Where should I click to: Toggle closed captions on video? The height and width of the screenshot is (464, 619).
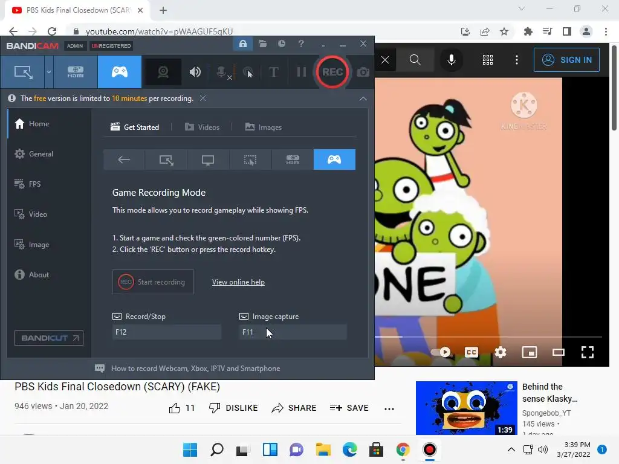click(472, 352)
